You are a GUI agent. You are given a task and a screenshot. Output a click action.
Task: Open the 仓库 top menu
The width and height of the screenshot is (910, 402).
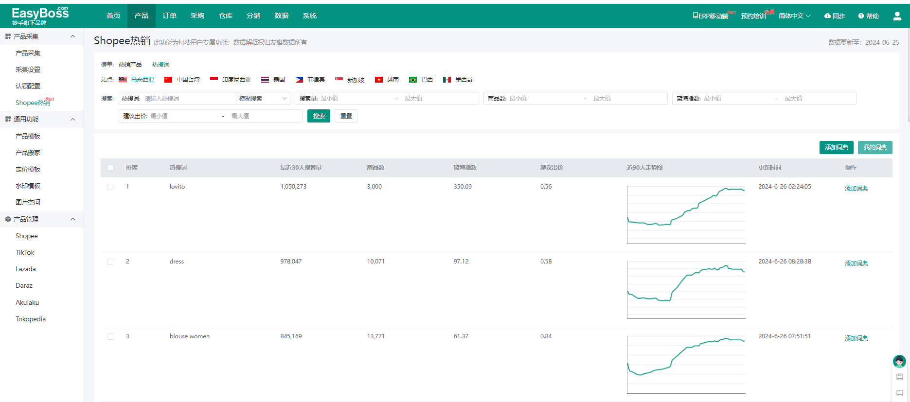[226, 16]
